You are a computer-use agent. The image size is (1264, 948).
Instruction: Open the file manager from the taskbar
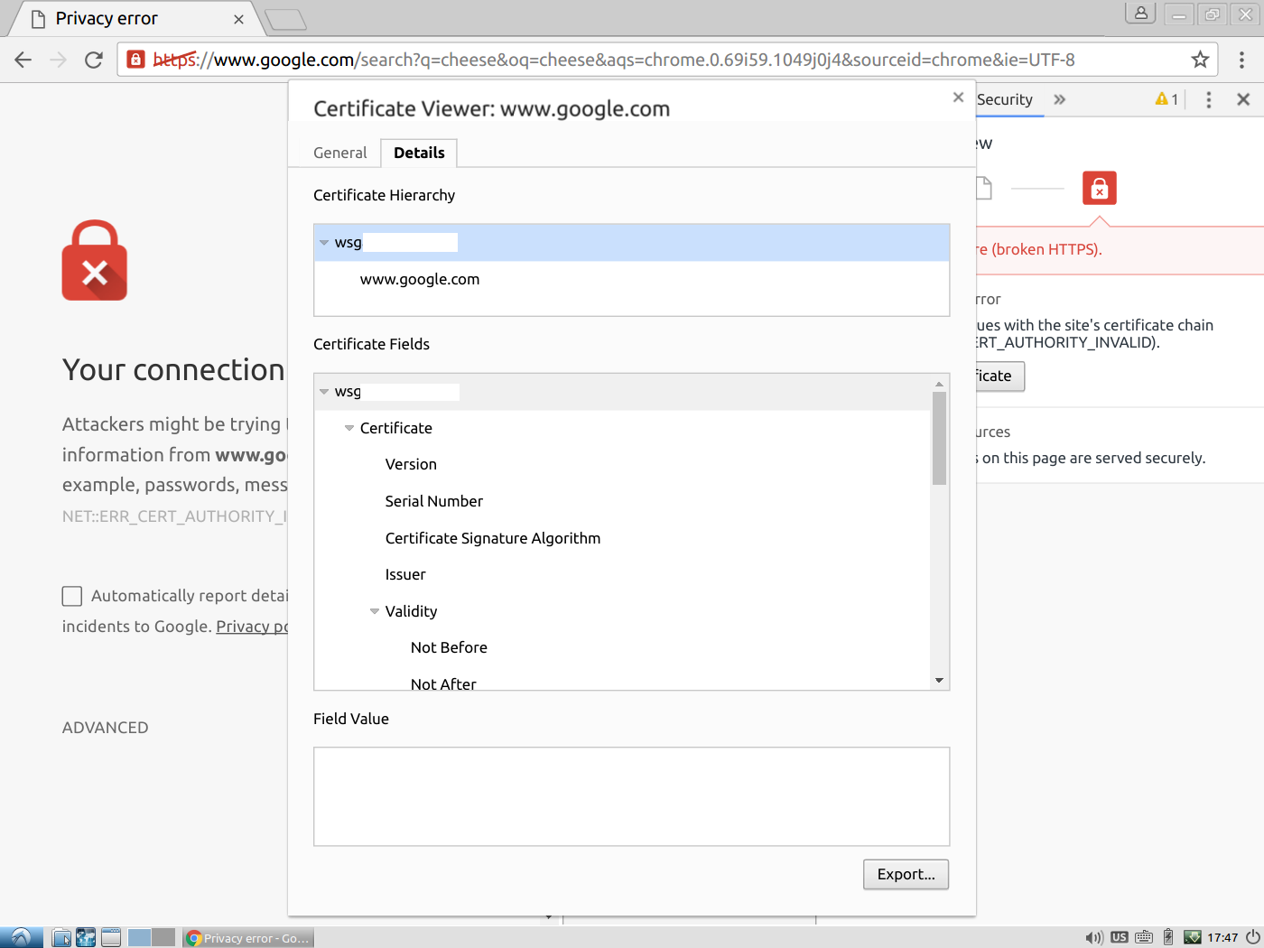click(x=60, y=937)
